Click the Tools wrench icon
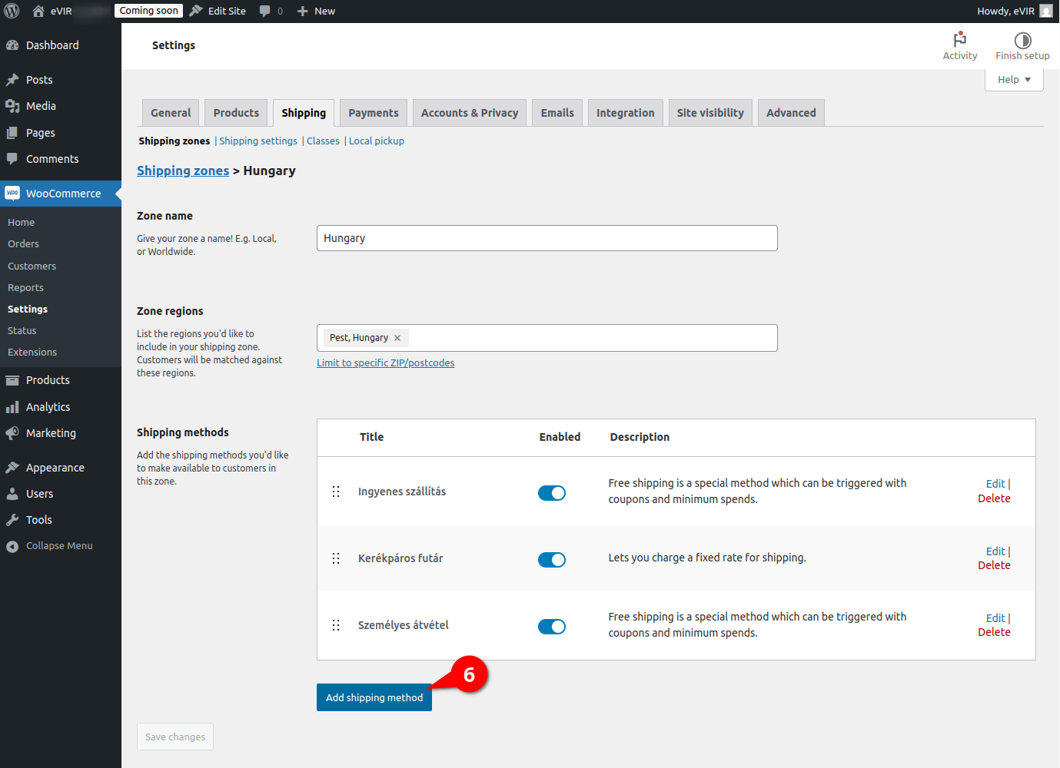1060x768 pixels. click(x=12, y=520)
